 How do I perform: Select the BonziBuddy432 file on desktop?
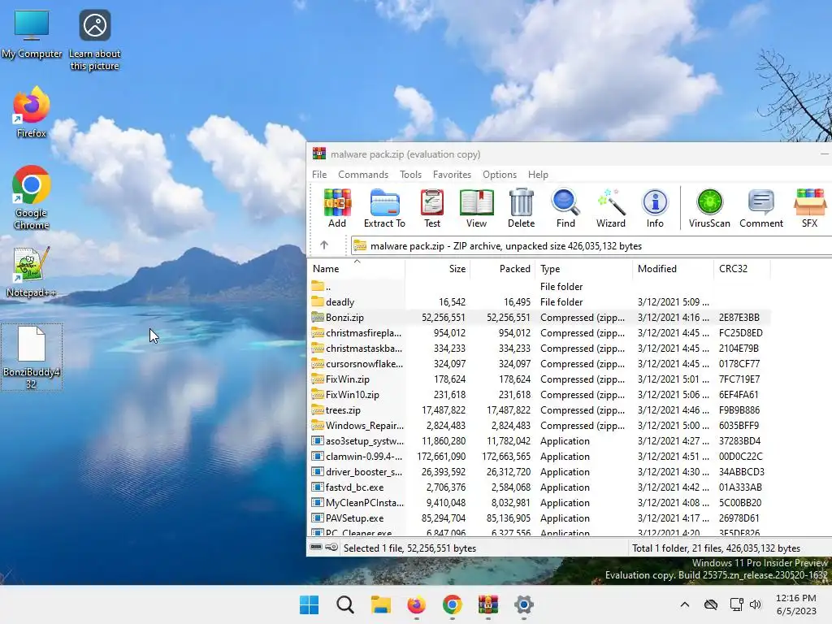coord(32,357)
